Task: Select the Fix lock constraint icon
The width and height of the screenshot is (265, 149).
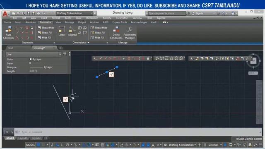Action: (31, 28)
